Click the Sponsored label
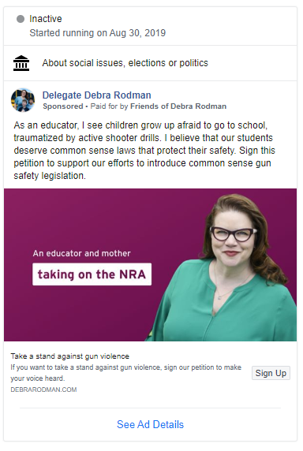 63,106
